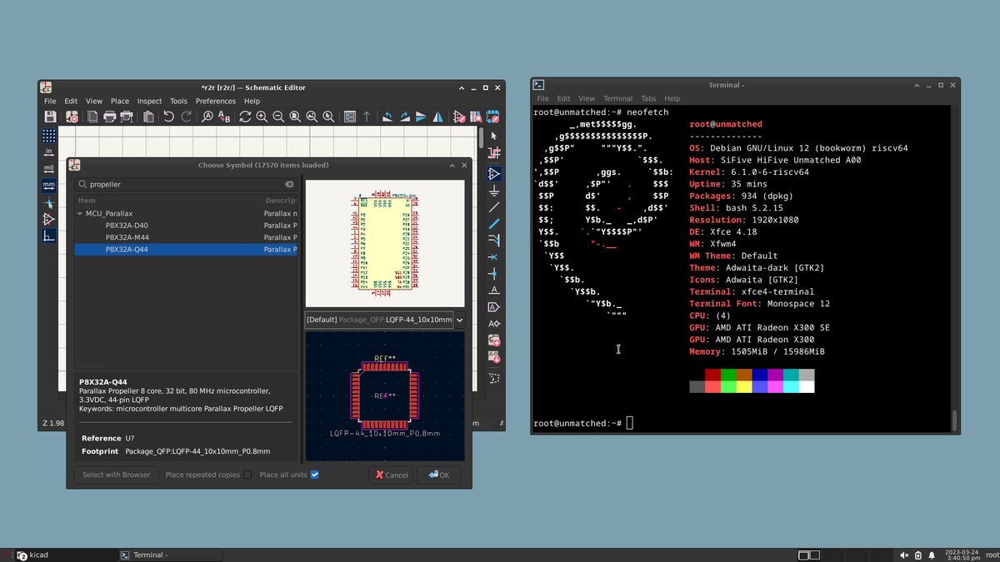
Task: Click the Cancel button
Action: 392,475
